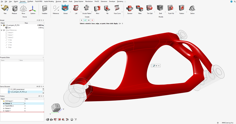
Task: Click the Boolean tool icon
Action: [x=129, y=9]
